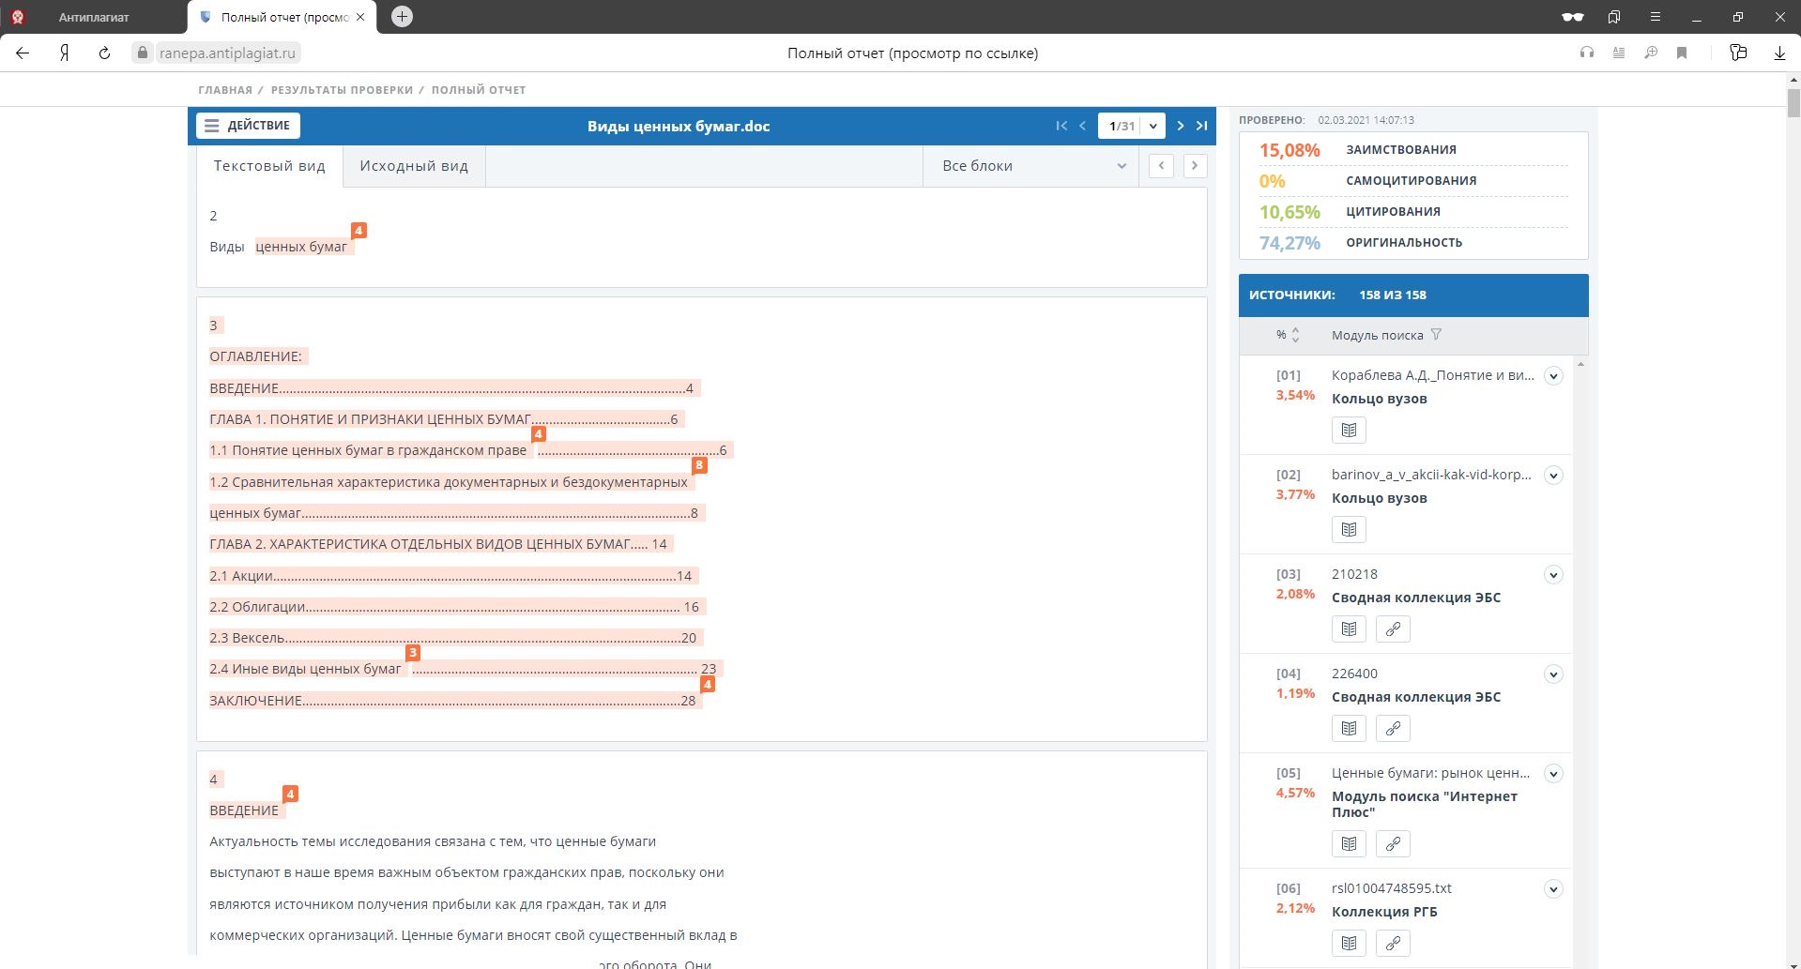Go to the last report page
The width and height of the screenshot is (1801, 969).
1201,126
